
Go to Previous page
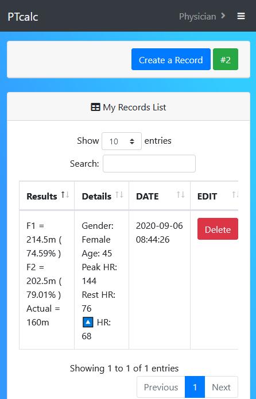tap(161, 387)
